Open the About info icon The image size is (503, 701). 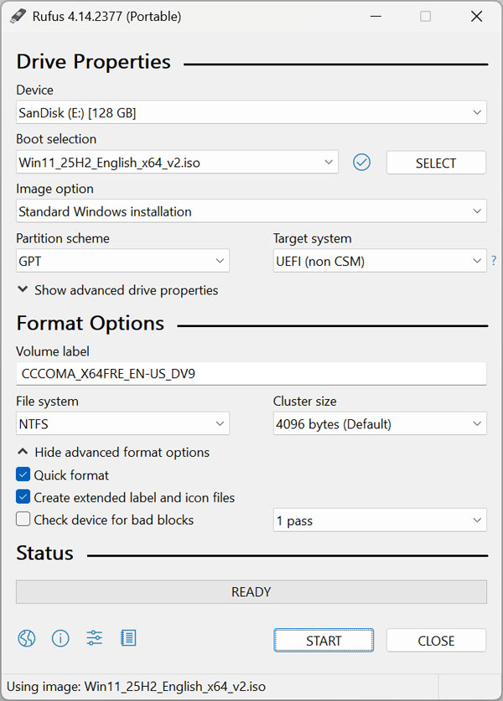point(60,638)
